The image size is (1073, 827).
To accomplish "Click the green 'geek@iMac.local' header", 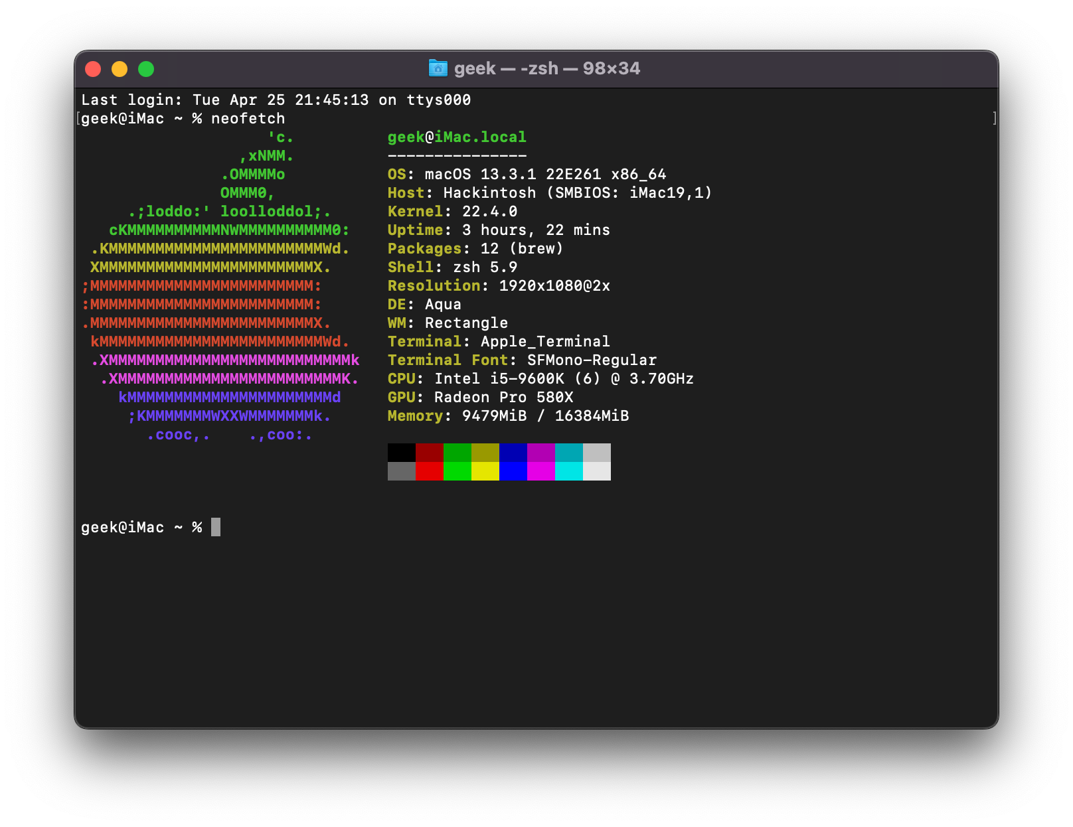I will point(457,137).
